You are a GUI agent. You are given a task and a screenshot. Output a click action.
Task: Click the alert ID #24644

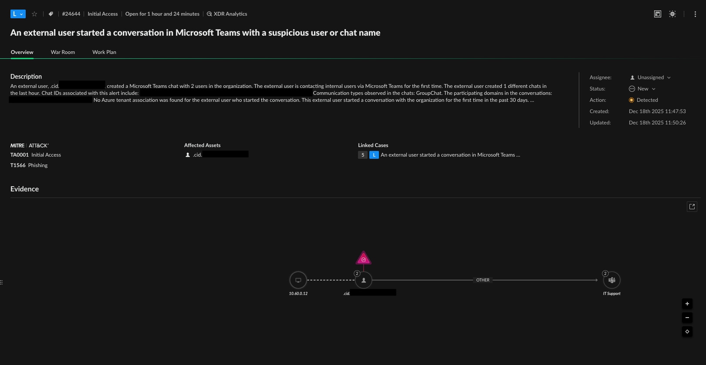point(71,14)
